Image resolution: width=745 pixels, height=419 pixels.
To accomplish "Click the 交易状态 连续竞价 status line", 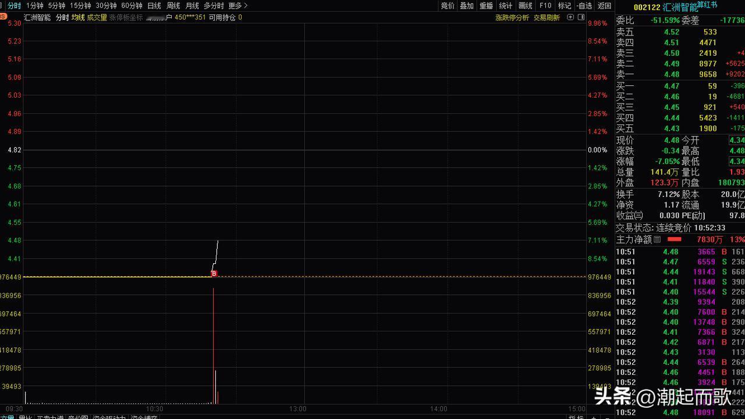I will coord(670,228).
